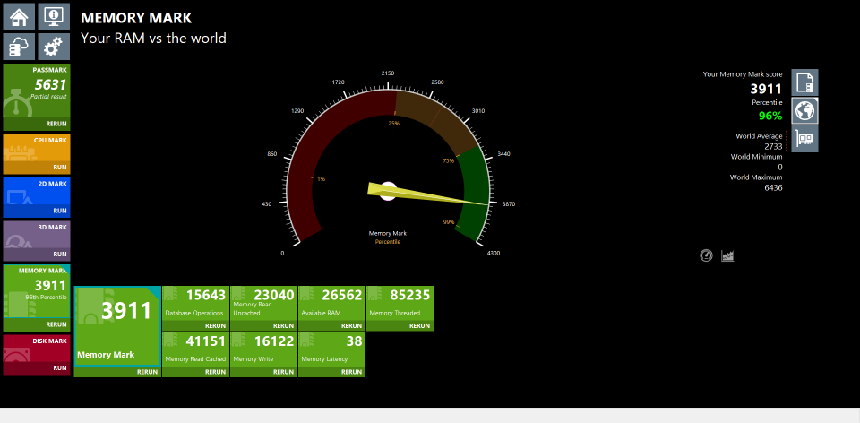Select the PassMark 5631 score tile
Viewport: 860px width, 423px height.
pyautogui.click(x=37, y=91)
